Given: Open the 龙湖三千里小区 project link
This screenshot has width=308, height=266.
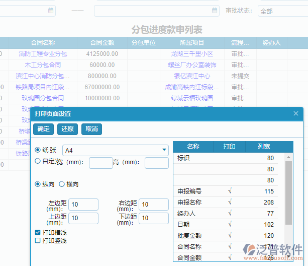Looking at the screenshot, I should tap(192, 54).
